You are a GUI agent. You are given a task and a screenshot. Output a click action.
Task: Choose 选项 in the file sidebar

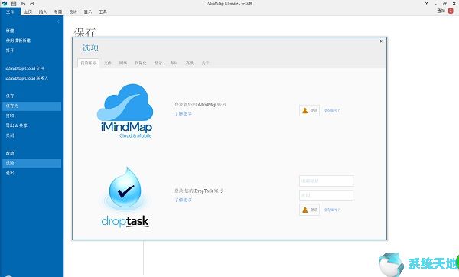coord(31,163)
